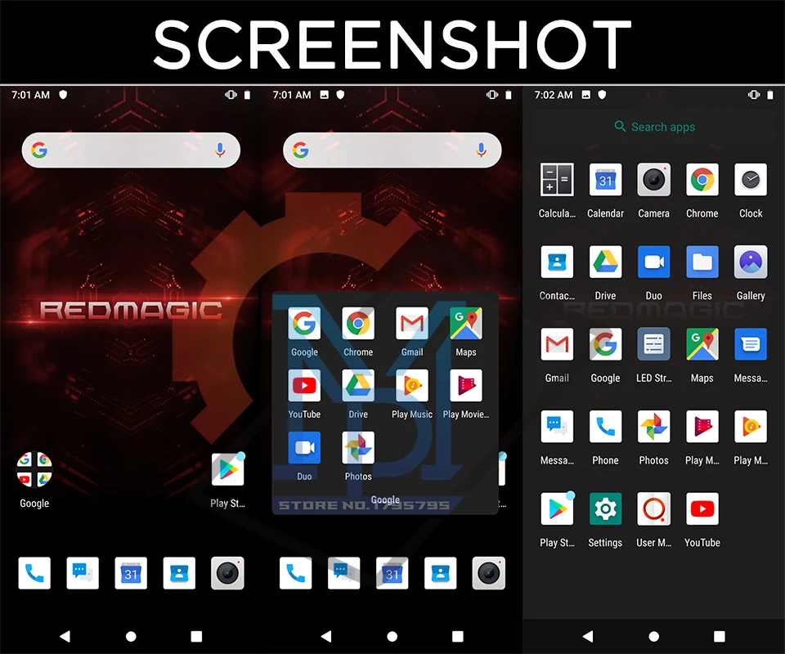Open Play Store in the app drawer
Screen dimensions: 785x654
point(557,508)
